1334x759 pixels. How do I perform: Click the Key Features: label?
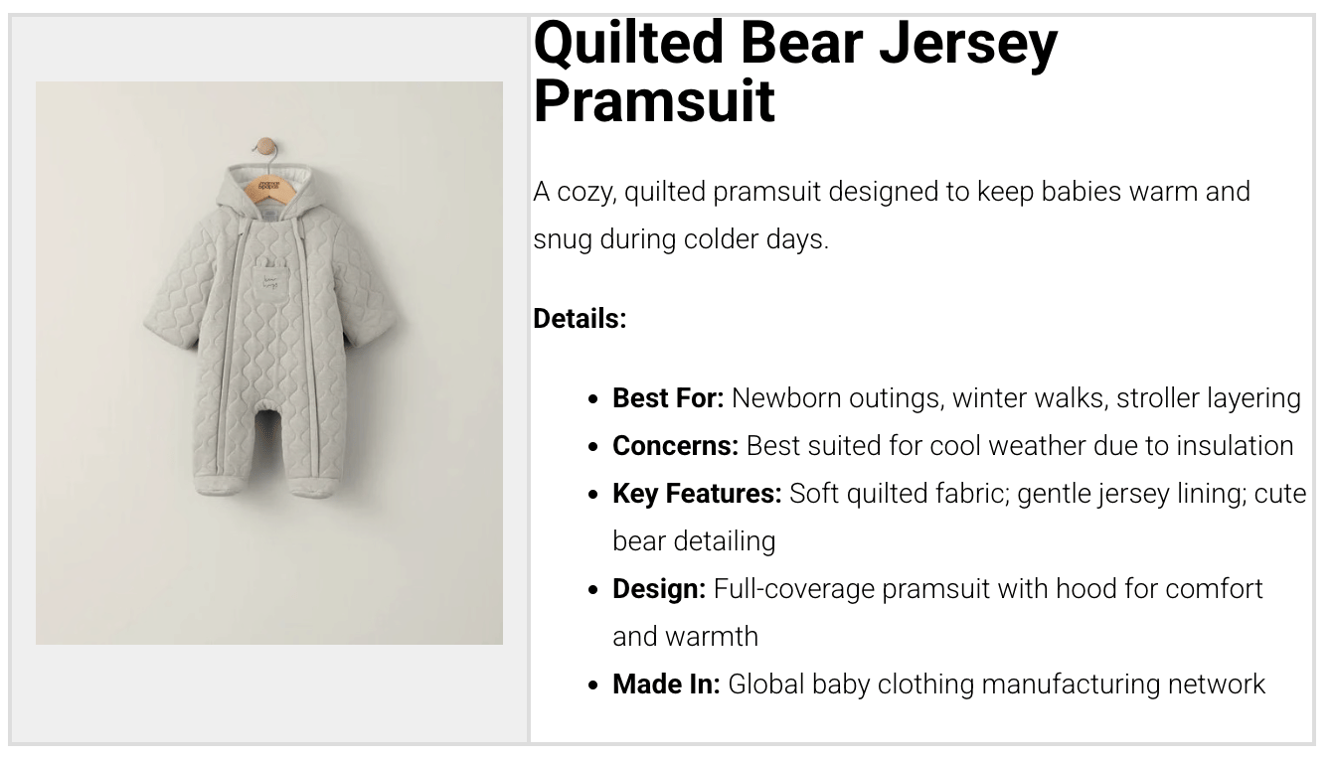pos(697,494)
